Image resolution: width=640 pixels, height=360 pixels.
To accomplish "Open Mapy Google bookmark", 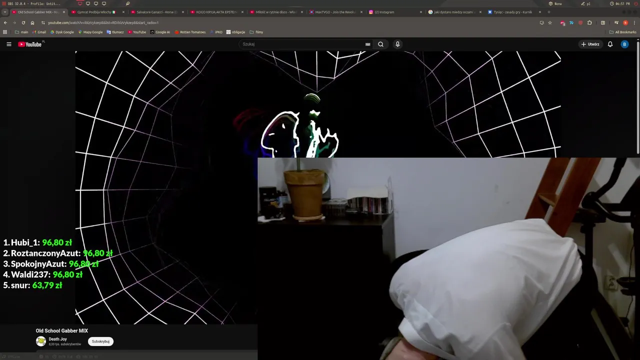I will pyautogui.click(x=90, y=32).
